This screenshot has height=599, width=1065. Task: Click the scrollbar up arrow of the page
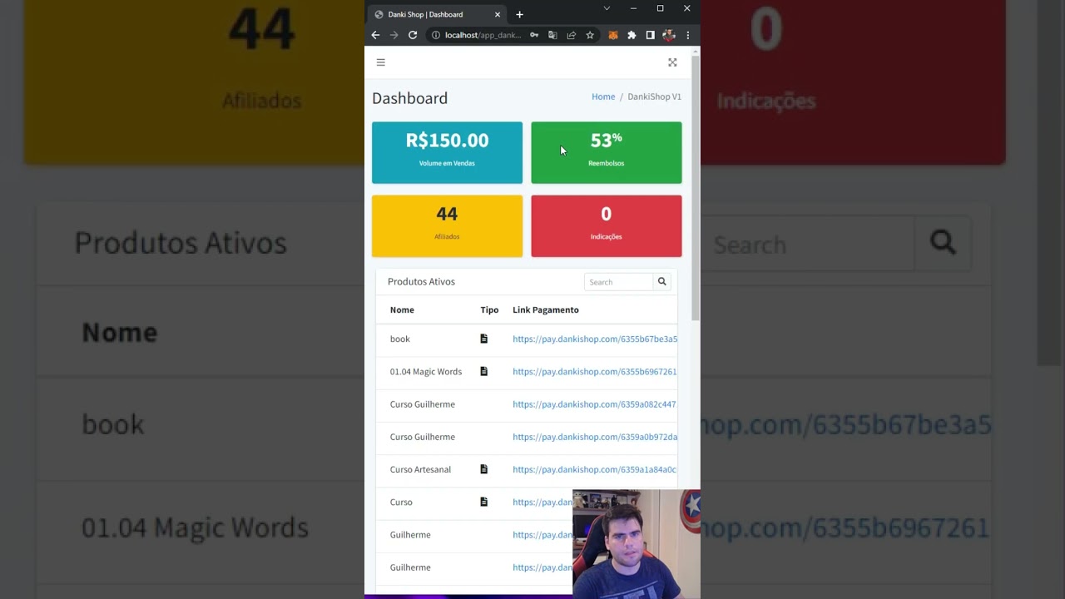696,52
